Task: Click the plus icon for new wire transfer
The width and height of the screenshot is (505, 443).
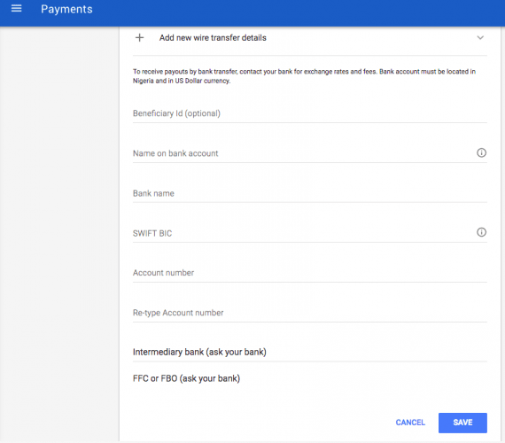Action: [139, 38]
